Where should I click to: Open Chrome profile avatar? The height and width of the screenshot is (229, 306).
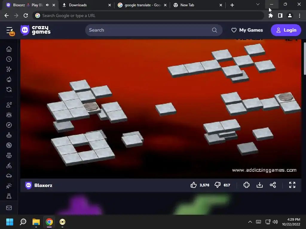tap(290, 16)
